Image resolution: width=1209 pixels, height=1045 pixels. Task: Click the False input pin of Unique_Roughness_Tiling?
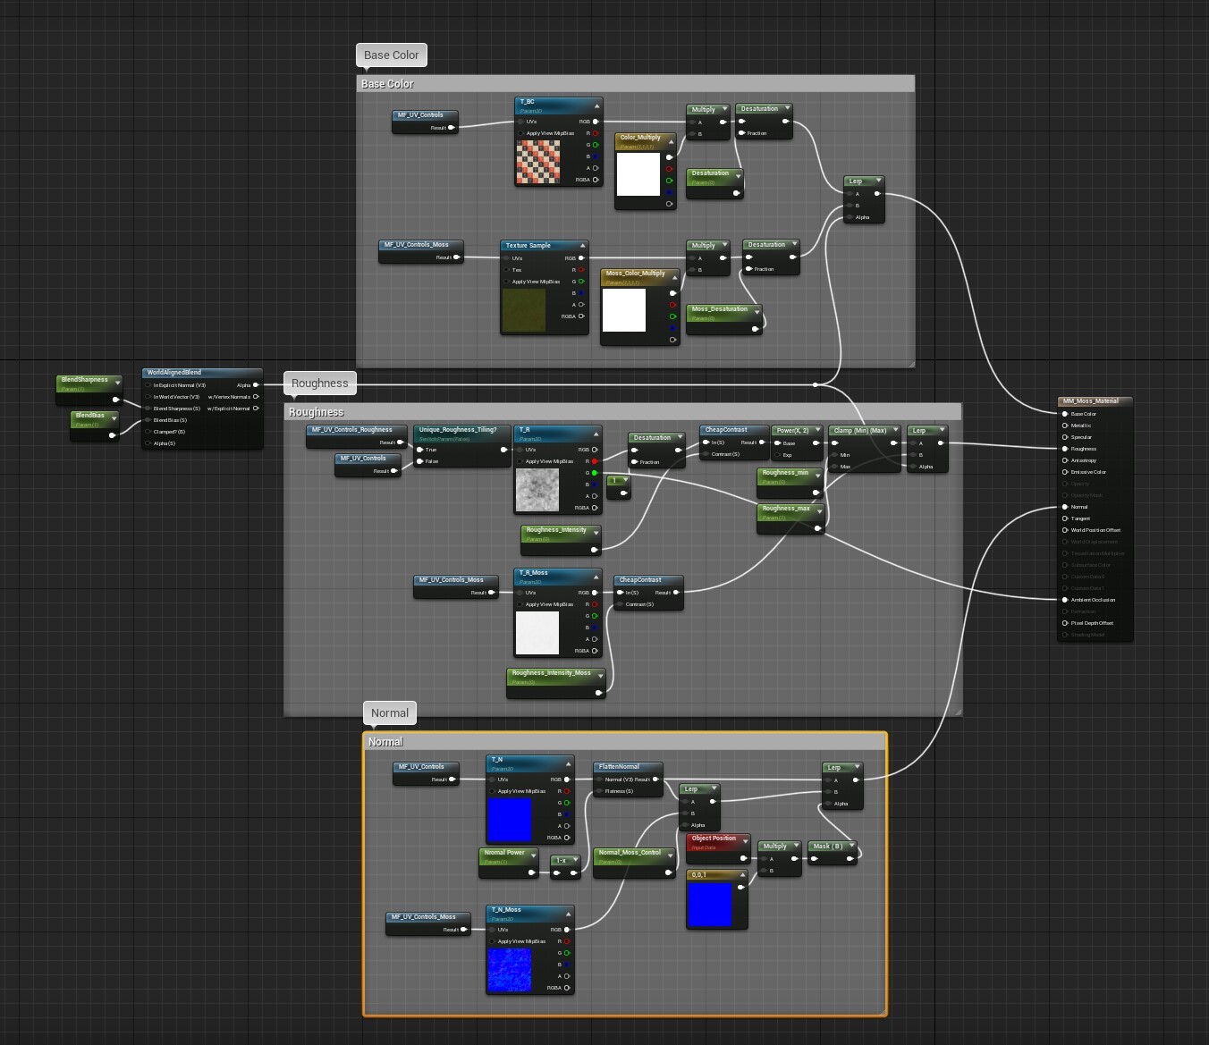point(419,461)
